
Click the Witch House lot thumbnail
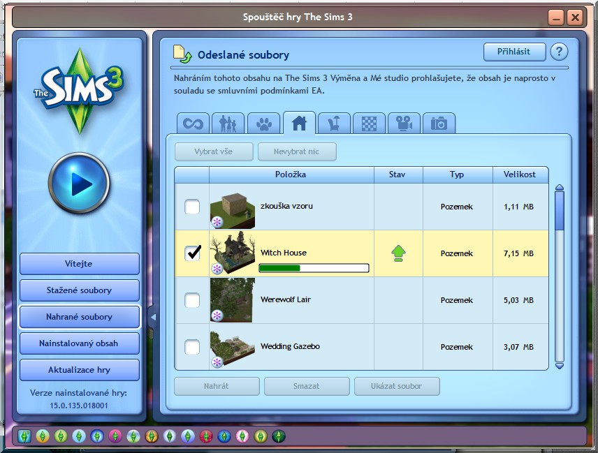point(233,253)
